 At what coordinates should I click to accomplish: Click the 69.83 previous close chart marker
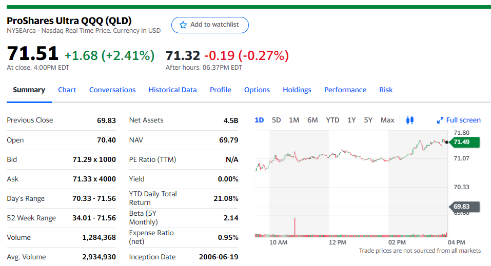tap(464, 207)
